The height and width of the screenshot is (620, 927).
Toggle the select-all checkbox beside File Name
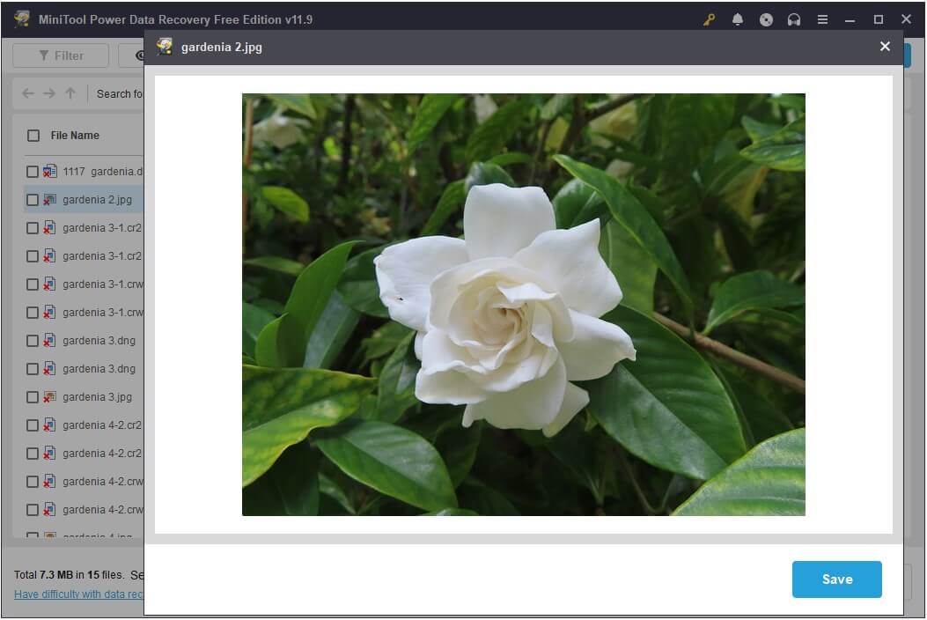33,136
